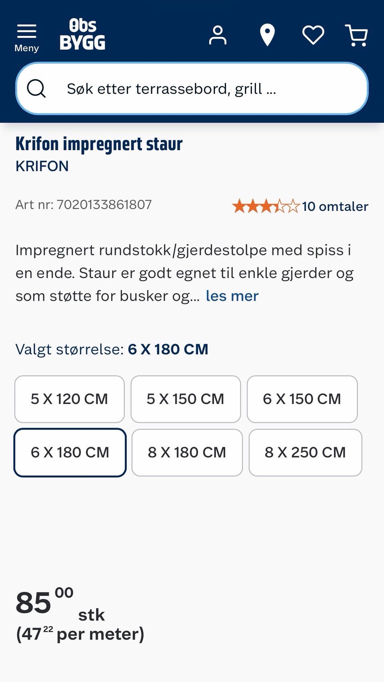
Task: Focus the Søk etter terrassebord search field
Action: pos(192,88)
